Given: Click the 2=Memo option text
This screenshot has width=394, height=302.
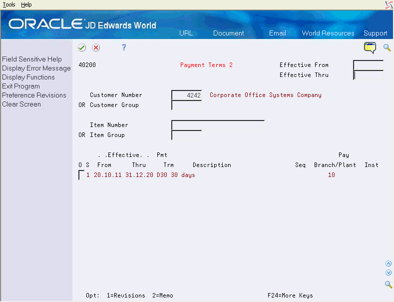Looking at the screenshot, I should coord(163,295).
